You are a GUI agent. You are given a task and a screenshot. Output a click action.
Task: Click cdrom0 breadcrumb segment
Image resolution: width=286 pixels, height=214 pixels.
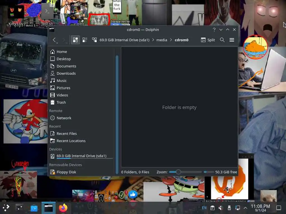click(x=182, y=40)
